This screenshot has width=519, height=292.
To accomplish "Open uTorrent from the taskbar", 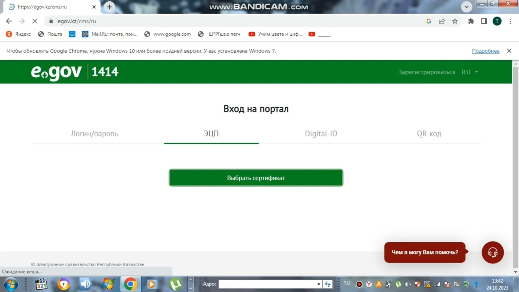I will click(175, 284).
